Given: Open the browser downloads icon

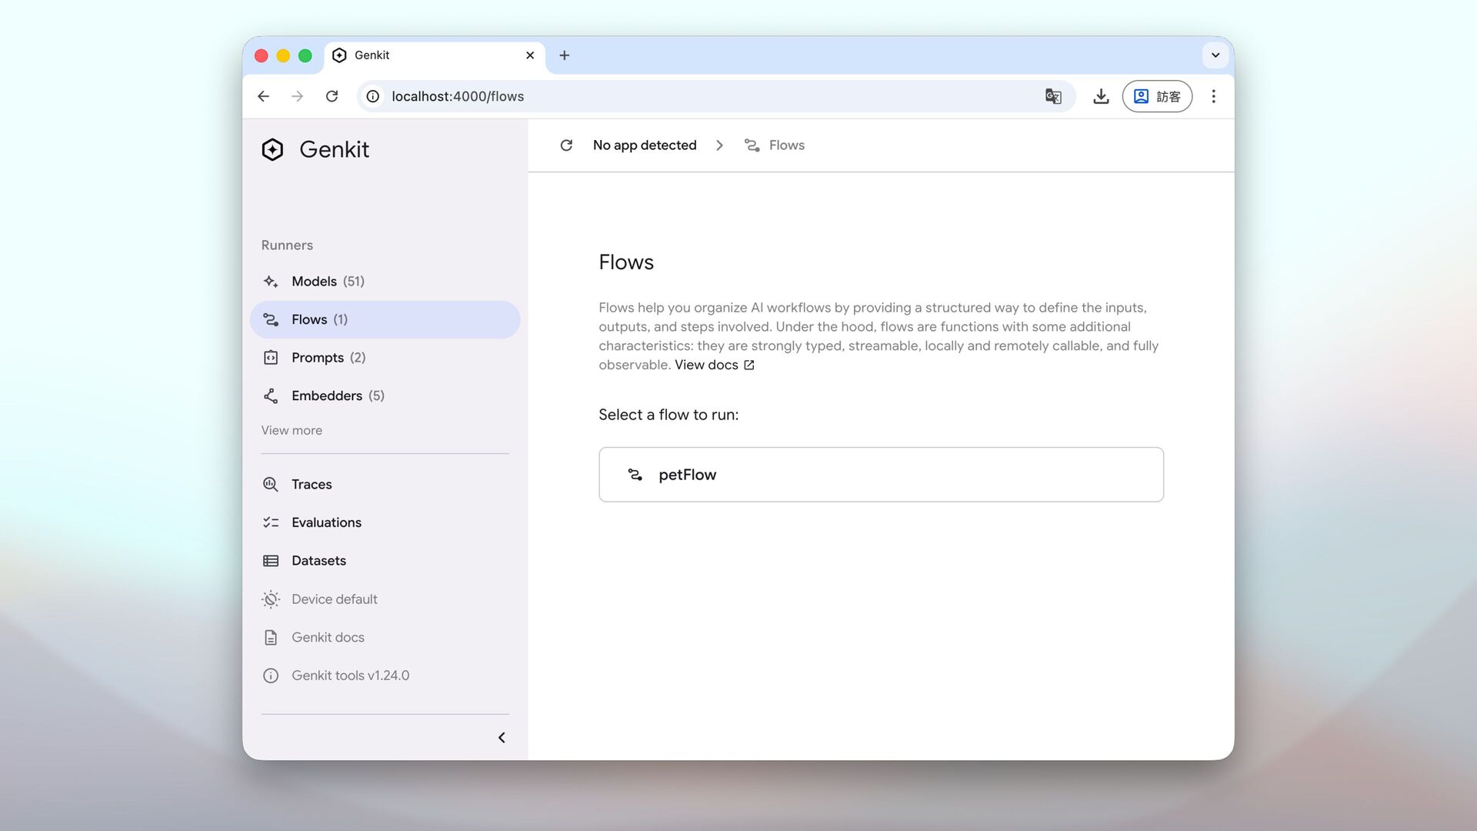Looking at the screenshot, I should click(1101, 96).
